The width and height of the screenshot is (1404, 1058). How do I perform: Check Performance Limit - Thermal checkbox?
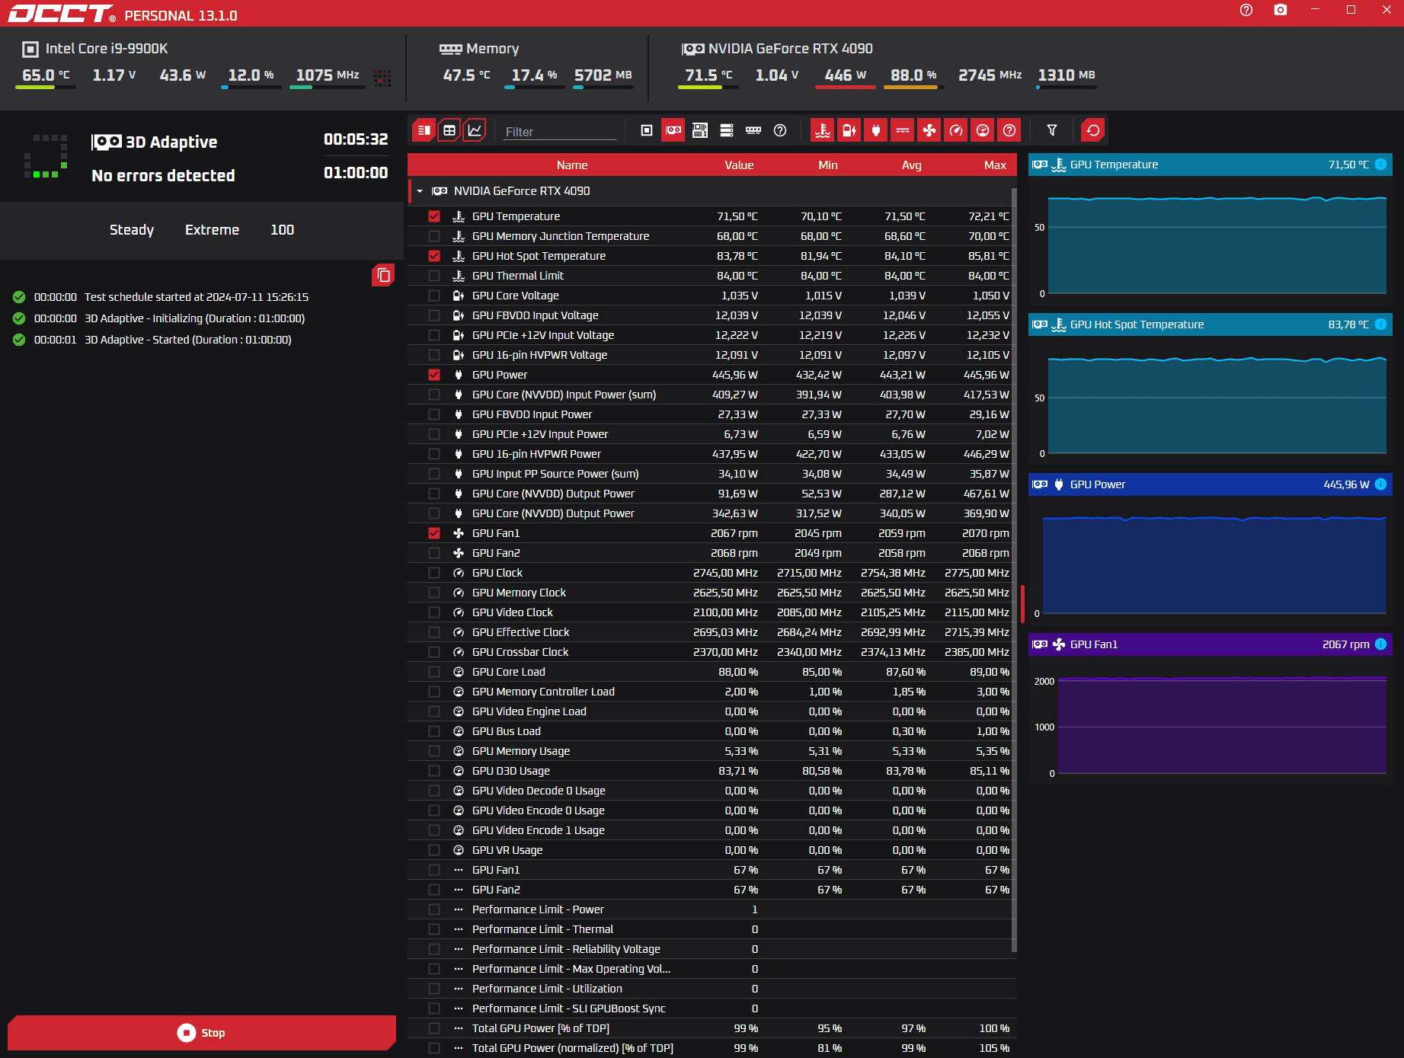434,929
